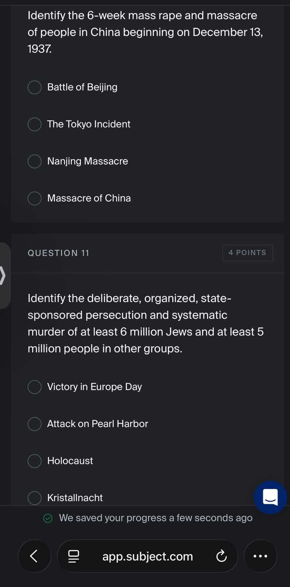Reload the current page
This screenshot has width=290, height=587.
coord(221,556)
